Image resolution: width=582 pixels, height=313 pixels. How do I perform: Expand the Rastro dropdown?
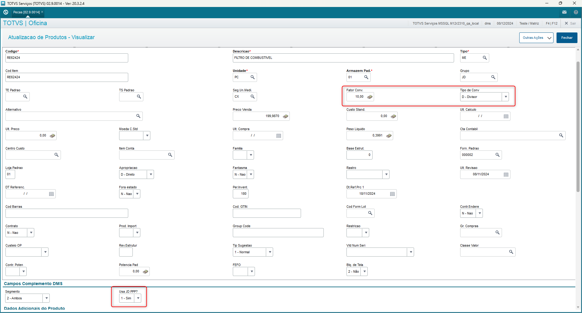(386, 174)
